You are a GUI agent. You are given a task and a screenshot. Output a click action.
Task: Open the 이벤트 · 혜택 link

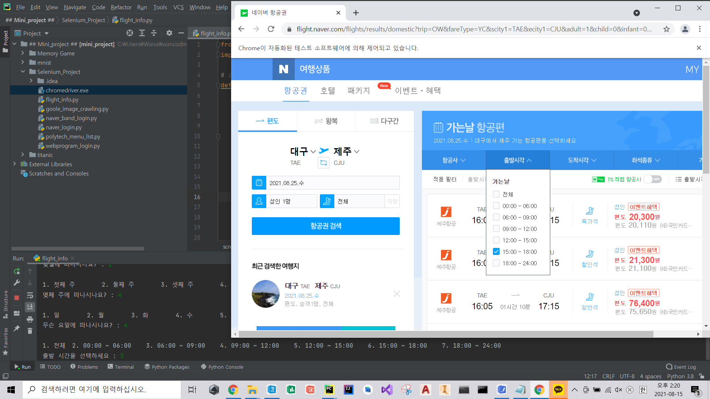418,91
